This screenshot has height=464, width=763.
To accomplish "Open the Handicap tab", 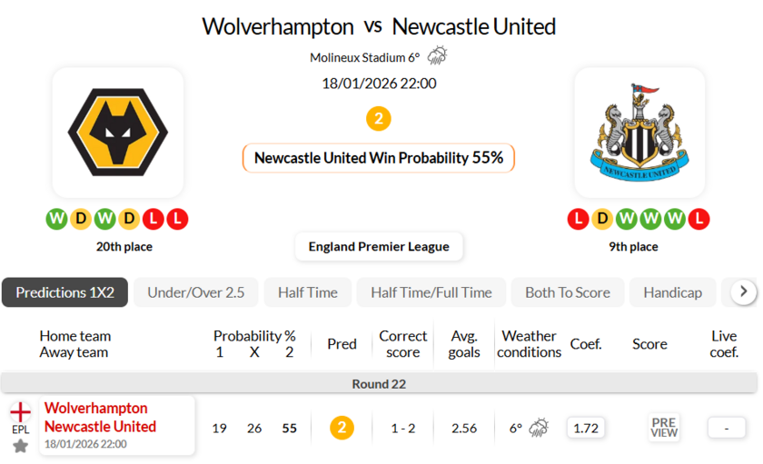I will pos(672,292).
